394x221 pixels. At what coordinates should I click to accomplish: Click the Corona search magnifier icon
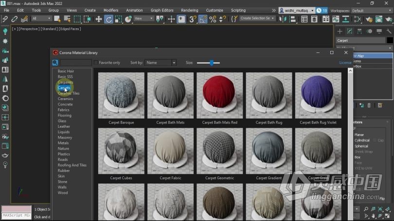pyautogui.click(x=55, y=63)
